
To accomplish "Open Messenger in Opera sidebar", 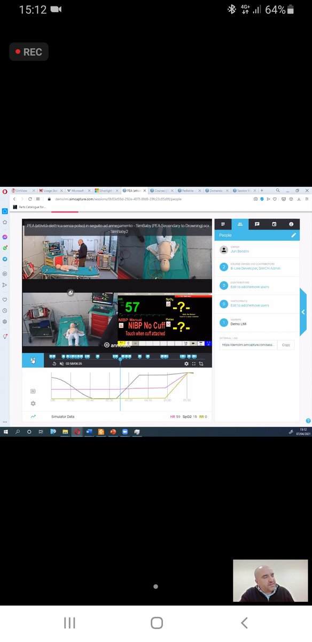I will (x=5, y=237).
